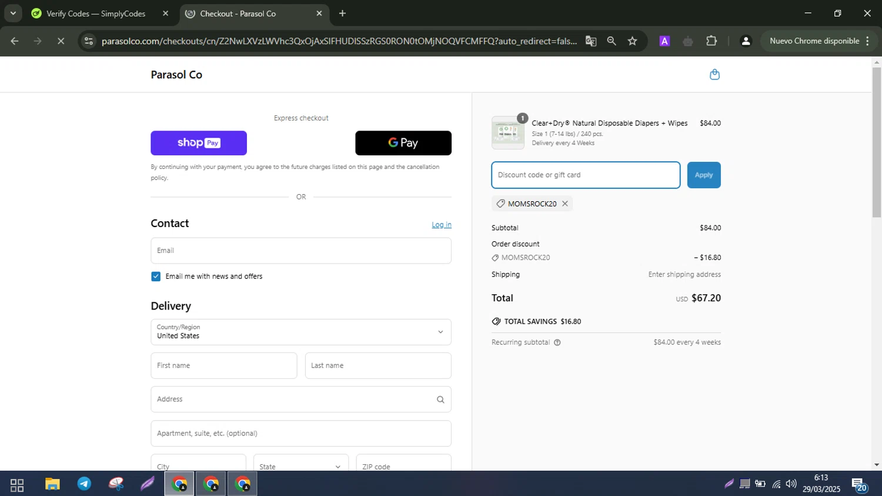Open the Chrome profile avatar
The width and height of the screenshot is (882, 496).
746,41
